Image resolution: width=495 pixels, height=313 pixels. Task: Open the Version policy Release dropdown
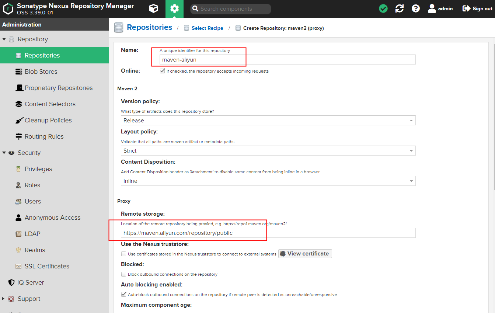click(x=268, y=121)
